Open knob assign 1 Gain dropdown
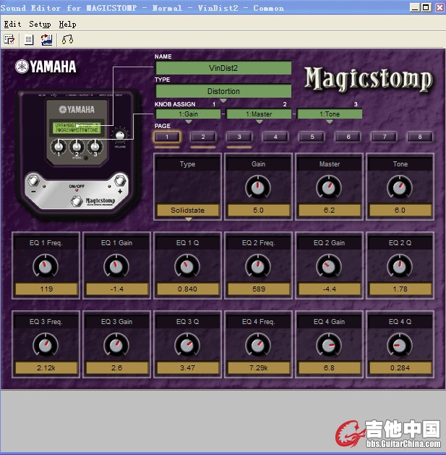 click(188, 114)
